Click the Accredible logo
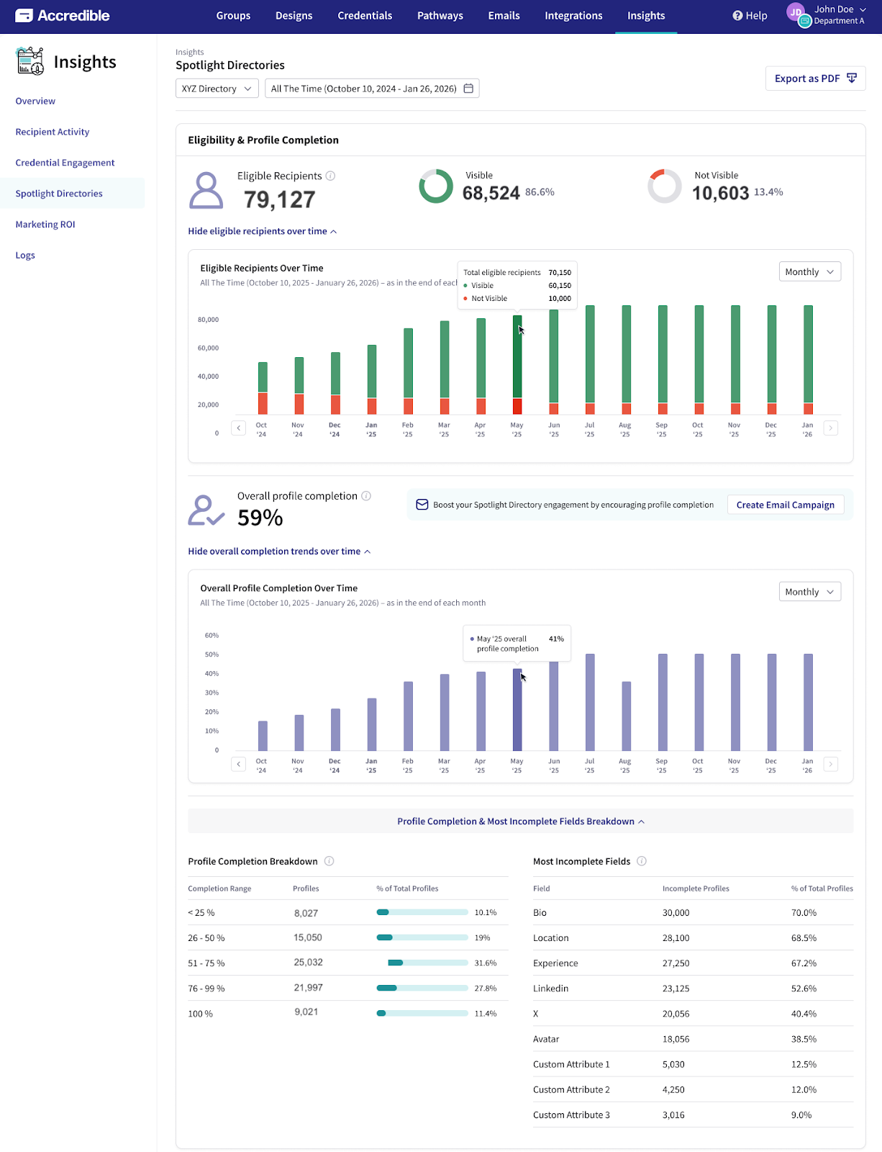Image resolution: width=882 pixels, height=1152 pixels. tap(63, 15)
